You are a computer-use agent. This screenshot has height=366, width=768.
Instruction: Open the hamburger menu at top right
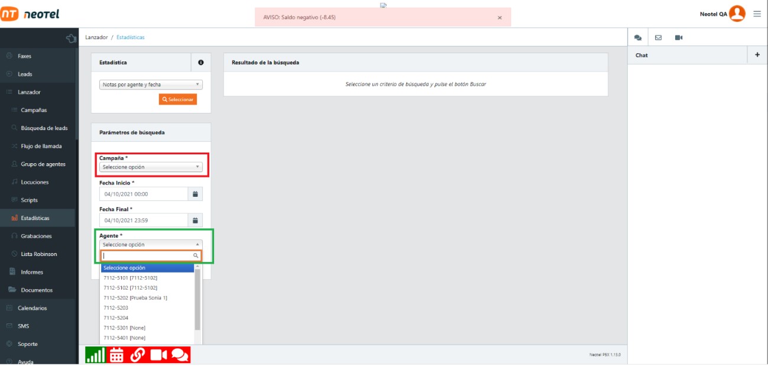tap(757, 14)
